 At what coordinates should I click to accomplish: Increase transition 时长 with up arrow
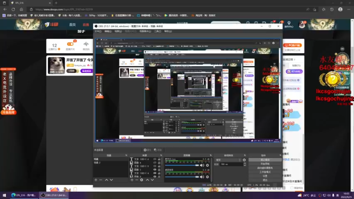(245, 163)
